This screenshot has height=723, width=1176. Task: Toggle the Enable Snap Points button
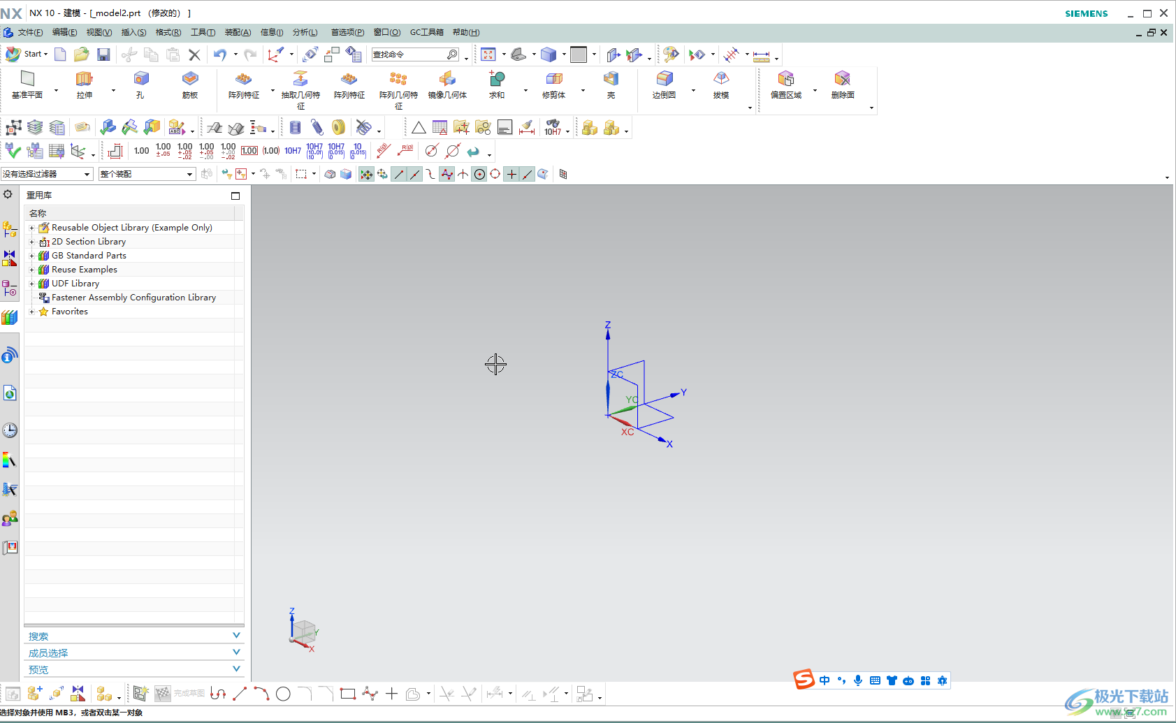pos(366,174)
